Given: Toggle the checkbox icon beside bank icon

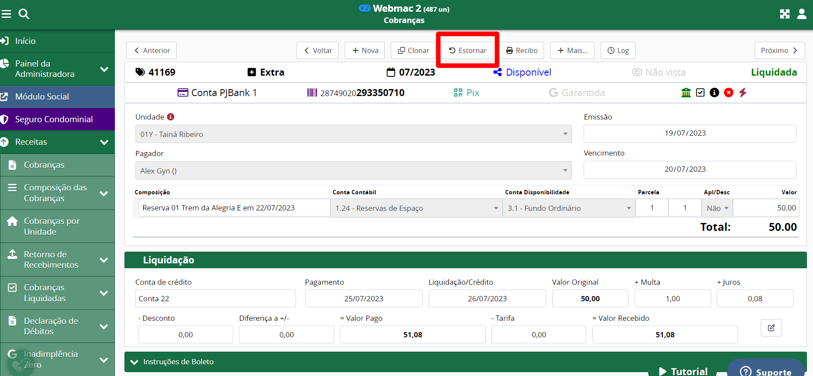Looking at the screenshot, I should coord(700,93).
